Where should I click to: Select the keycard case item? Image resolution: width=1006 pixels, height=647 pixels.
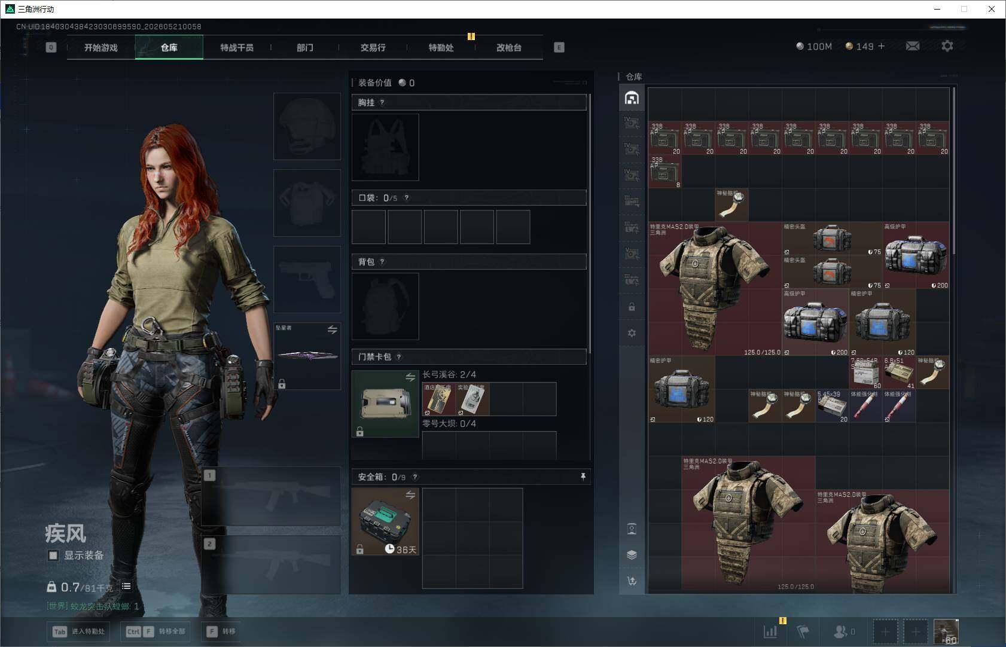tap(385, 404)
